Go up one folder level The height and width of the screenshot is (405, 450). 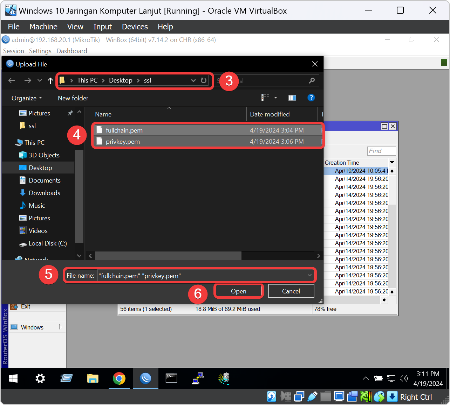tap(50, 80)
